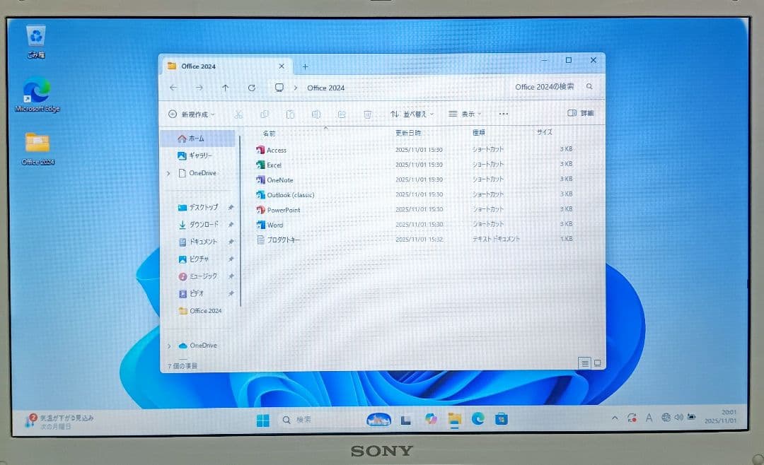Viewport: 764px width, 465px height.
Task: Click the Paste icon on the toolbar
Action: coord(291,114)
